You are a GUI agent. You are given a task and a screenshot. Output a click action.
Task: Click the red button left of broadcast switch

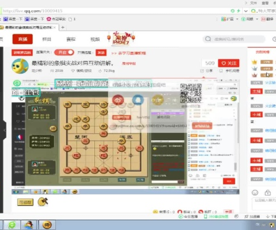(22, 52)
